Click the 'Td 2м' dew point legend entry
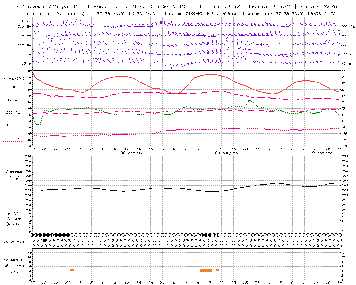The height and width of the screenshot is (285, 356). (x=13, y=100)
